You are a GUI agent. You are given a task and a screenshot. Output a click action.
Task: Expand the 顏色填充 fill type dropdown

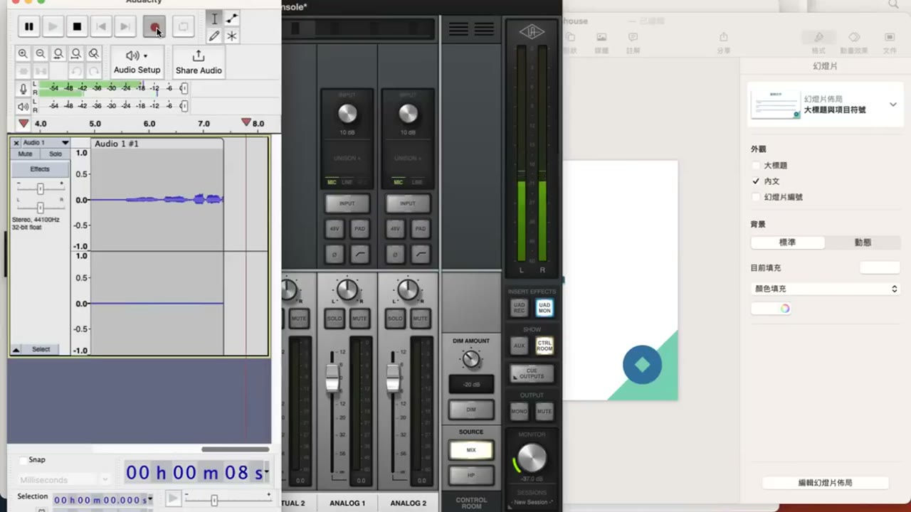(826, 289)
